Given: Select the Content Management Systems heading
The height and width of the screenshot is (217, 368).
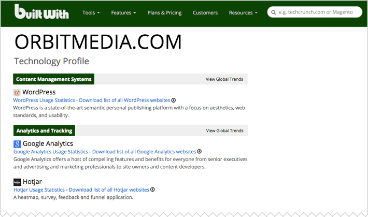Looking at the screenshot, I should pyautogui.click(x=54, y=79).
